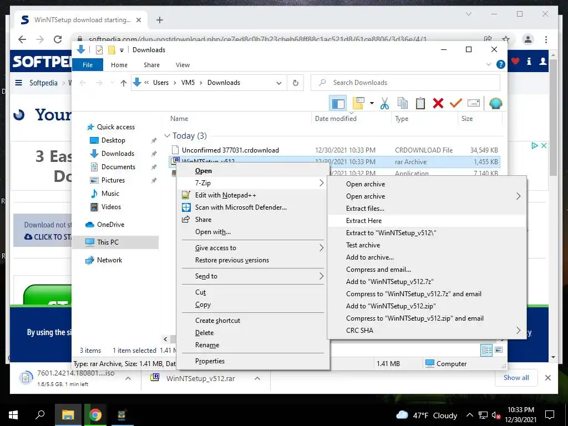Click the blue Help question mark icon
This screenshot has width=568, height=426.
pyautogui.click(x=501, y=64)
